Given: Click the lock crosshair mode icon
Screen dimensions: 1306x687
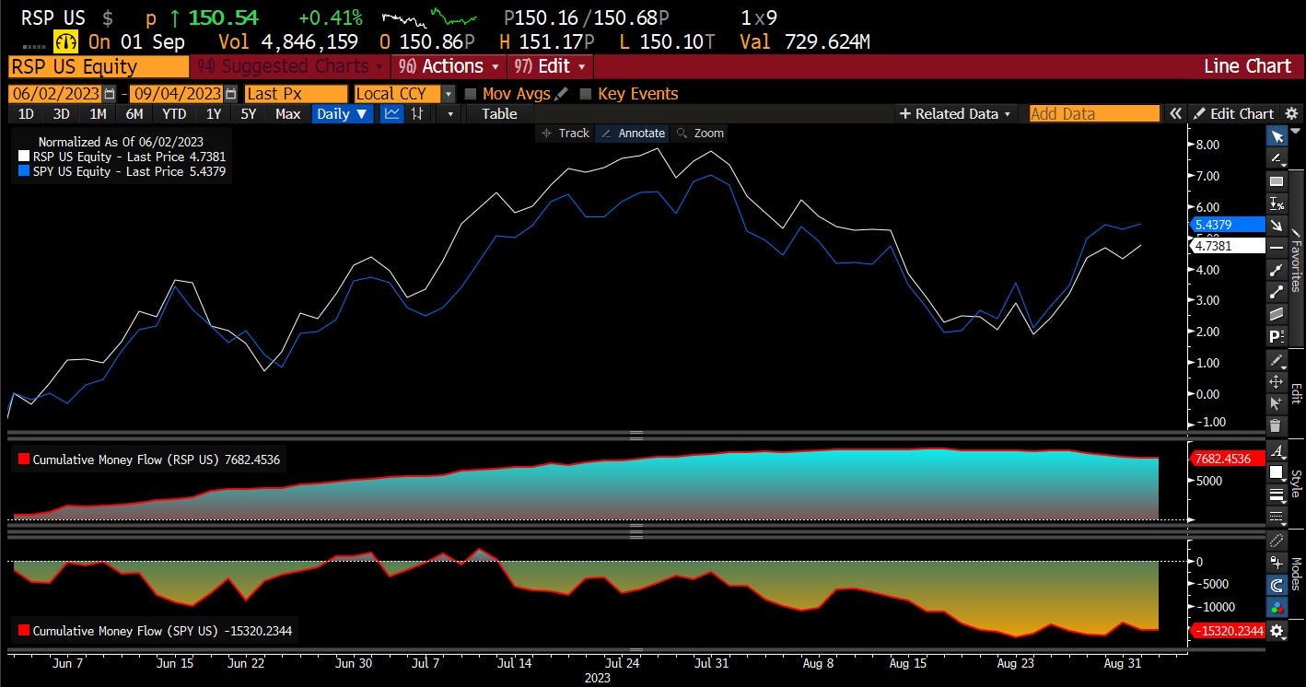Looking at the screenshot, I should click(1277, 562).
